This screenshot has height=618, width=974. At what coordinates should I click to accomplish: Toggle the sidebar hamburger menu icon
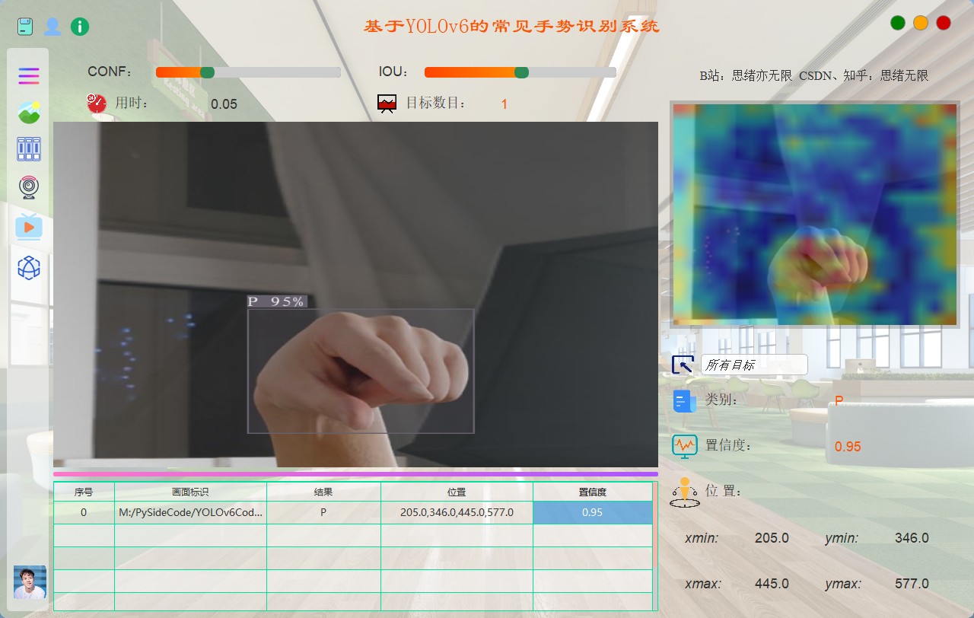pos(29,75)
